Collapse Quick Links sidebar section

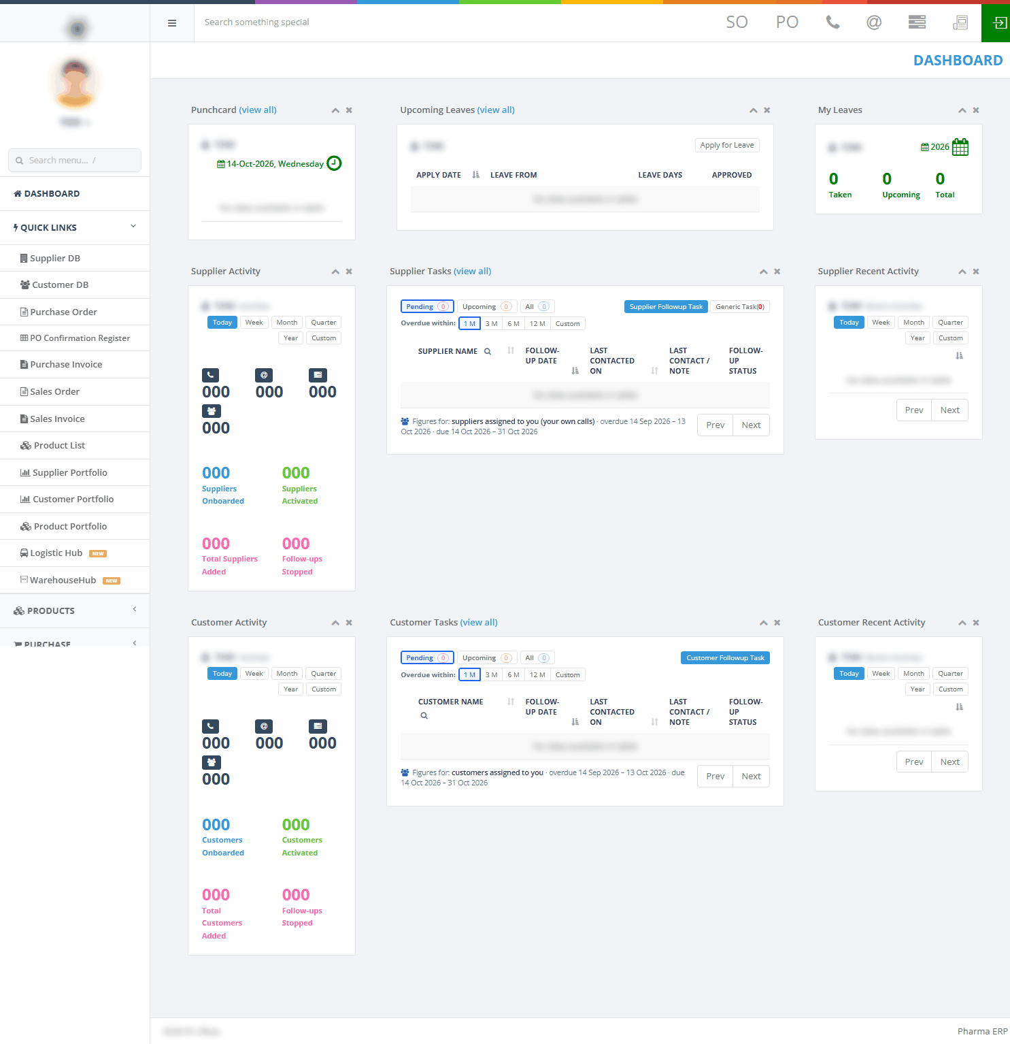coord(75,227)
